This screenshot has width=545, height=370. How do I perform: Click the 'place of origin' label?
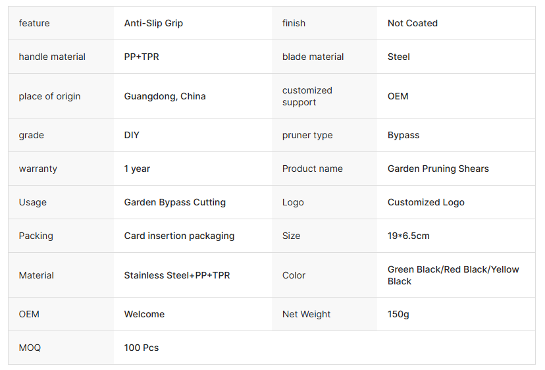49,96
